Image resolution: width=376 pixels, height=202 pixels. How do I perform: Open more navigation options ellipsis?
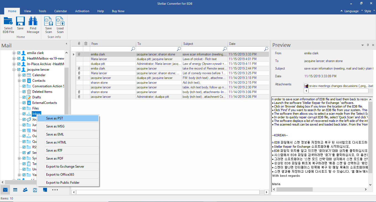pos(55,190)
